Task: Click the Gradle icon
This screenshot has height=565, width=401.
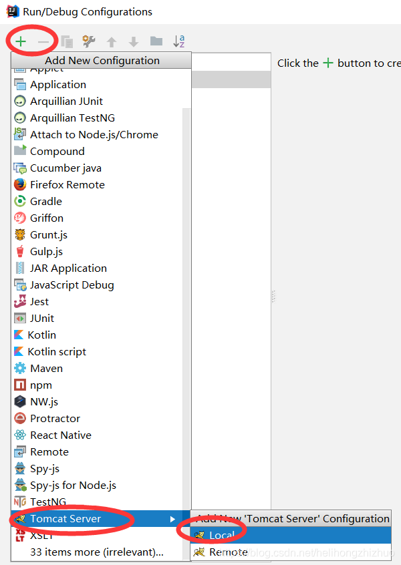Action: coord(20,201)
